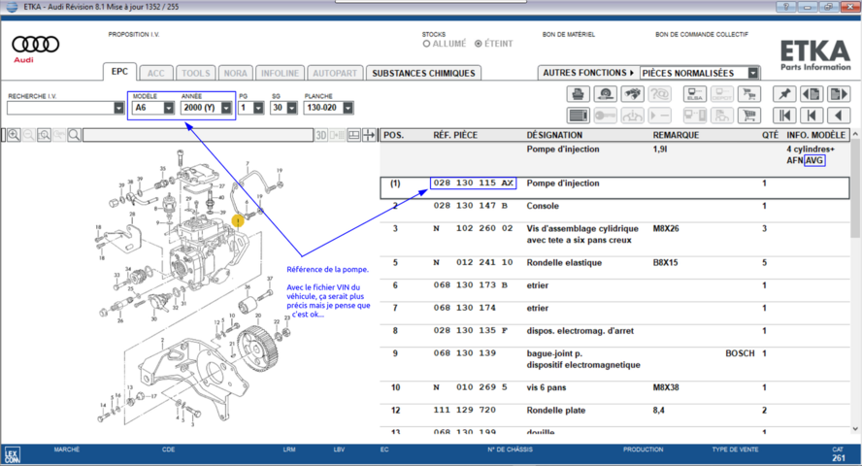Open the PG dropdown arrow
Screen dimensions: 862x466
click(x=258, y=109)
